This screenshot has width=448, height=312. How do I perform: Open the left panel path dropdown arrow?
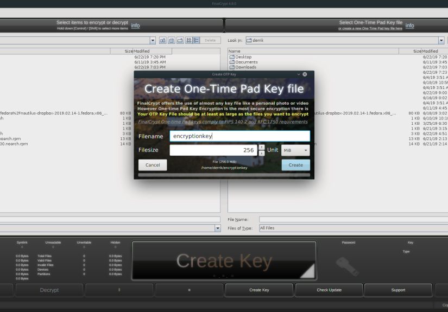coord(153,41)
